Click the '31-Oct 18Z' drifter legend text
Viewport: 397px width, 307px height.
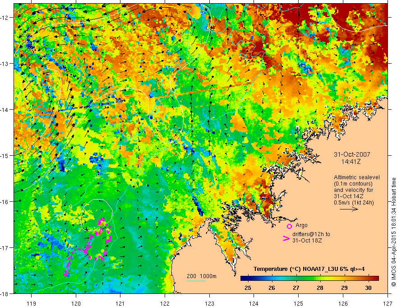pos(307,241)
